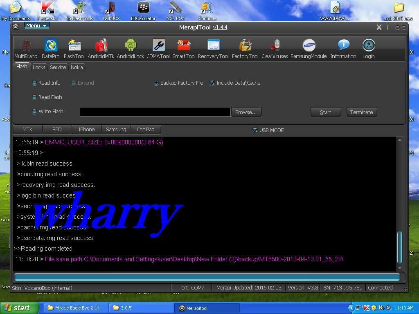Switch to the Locks tab

pyautogui.click(x=39, y=67)
